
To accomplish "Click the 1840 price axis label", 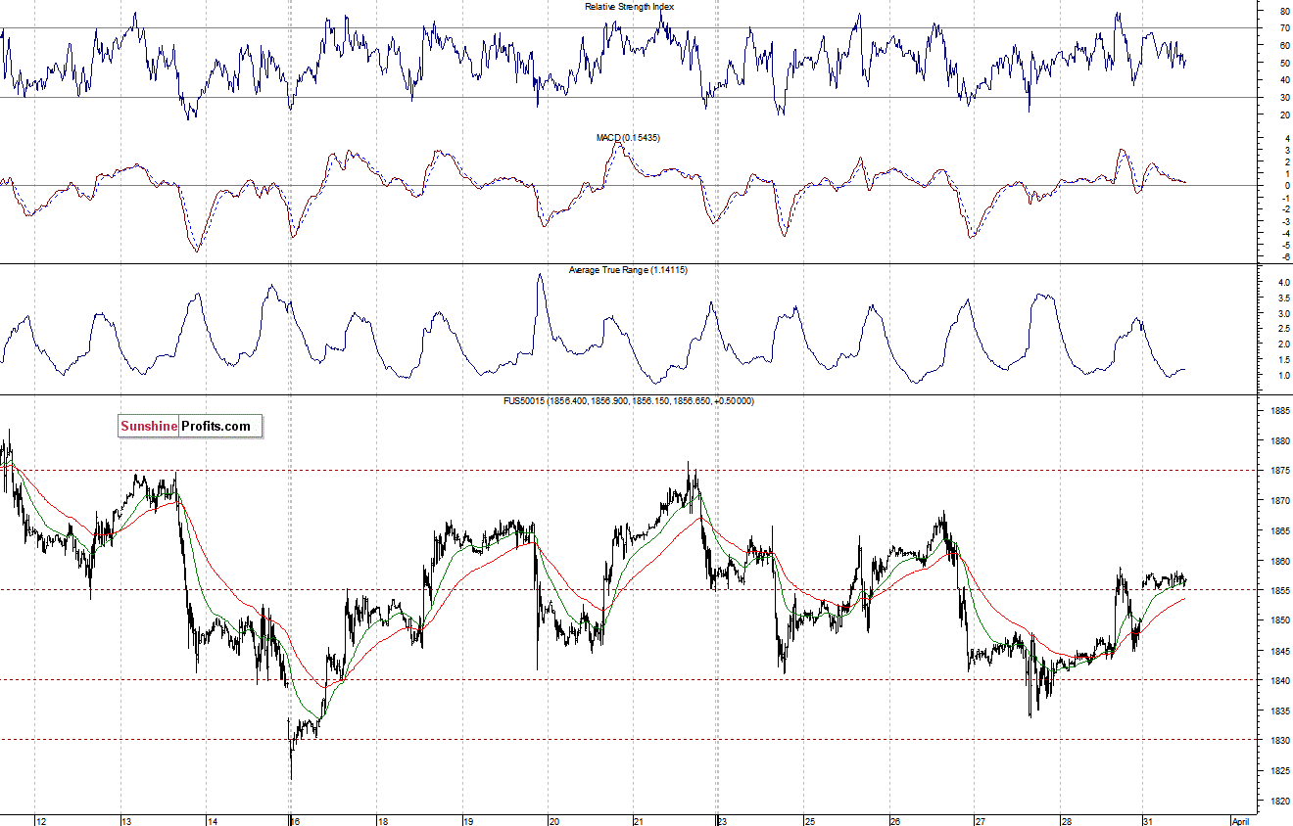I will tap(1280, 681).
